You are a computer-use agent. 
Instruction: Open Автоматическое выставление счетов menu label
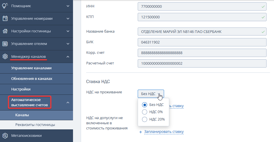tap(29, 102)
